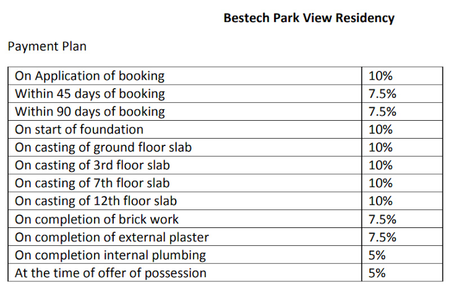Click the "On casting of 3rd floor slab" cell
The width and height of the screenshot is (452, 297).
92,165
